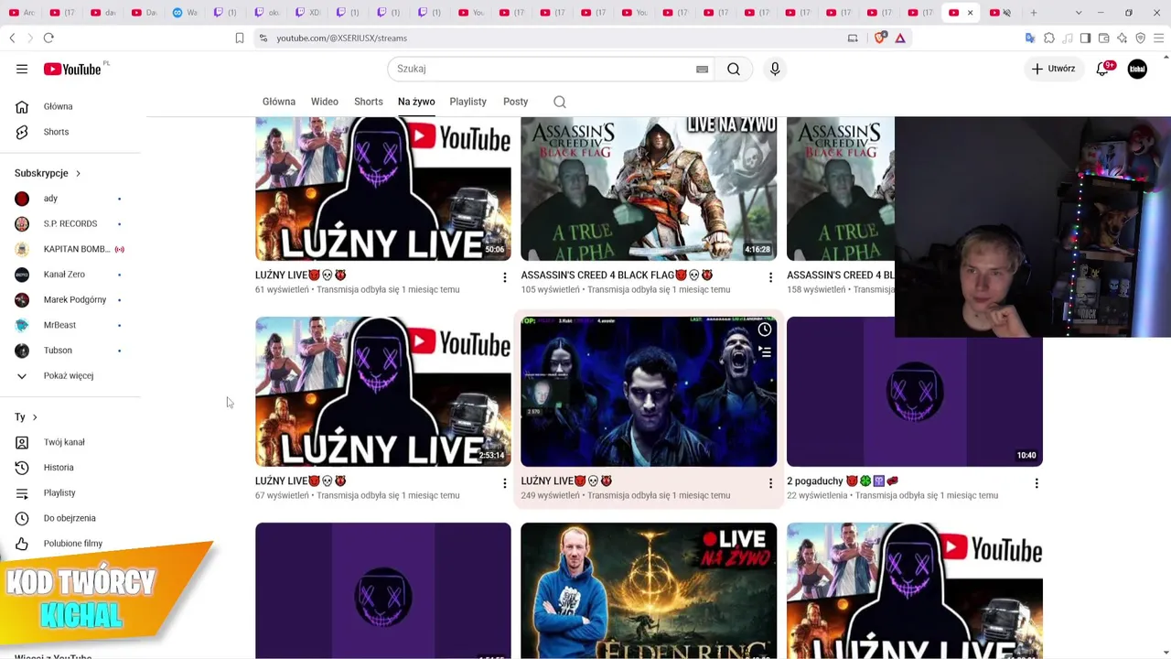
Task: Click the Utwórz create button
Action: 1054,69
